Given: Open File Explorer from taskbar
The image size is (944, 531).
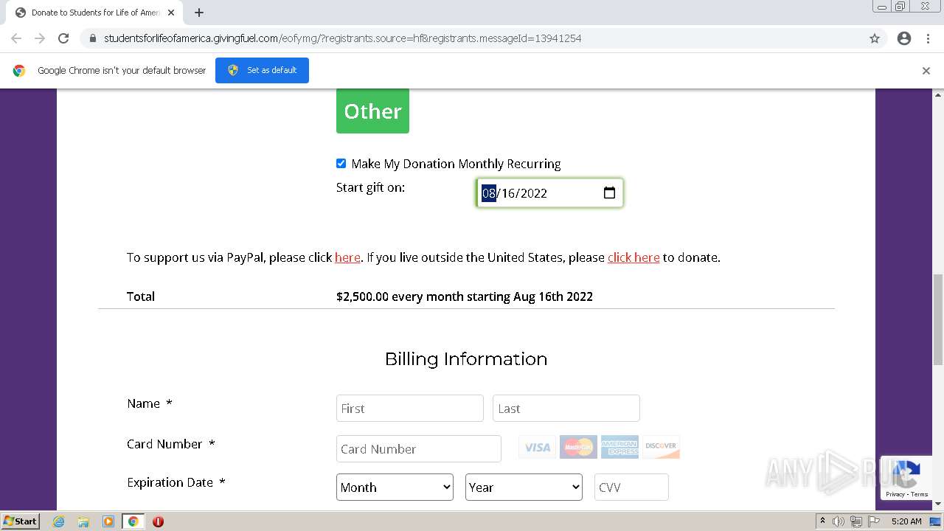Looking at the screenshot, I should click(x=83, y=521).
